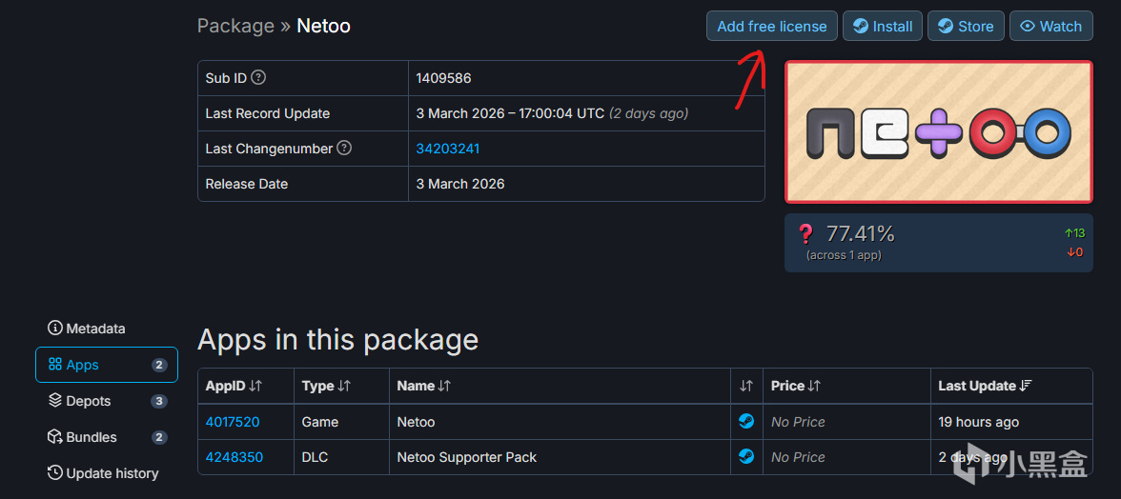Open the Metadata sidebar section
1121x499 pixels.
(x=87, y=329)
